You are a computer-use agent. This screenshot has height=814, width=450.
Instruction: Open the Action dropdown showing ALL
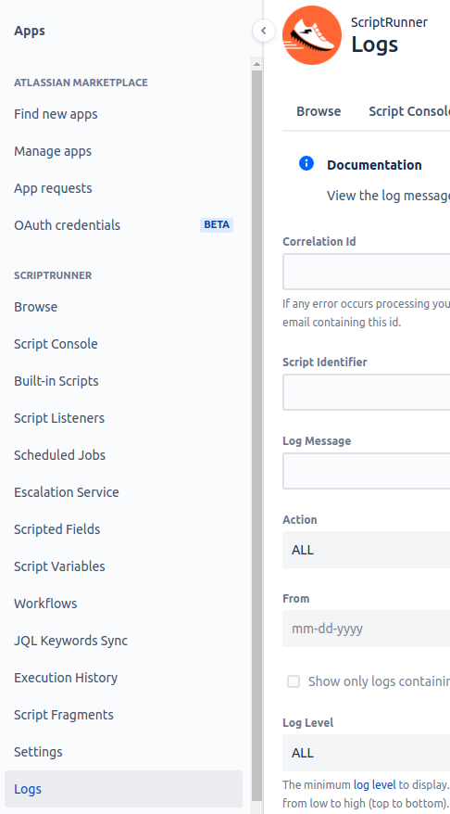(x=366, y=550)
